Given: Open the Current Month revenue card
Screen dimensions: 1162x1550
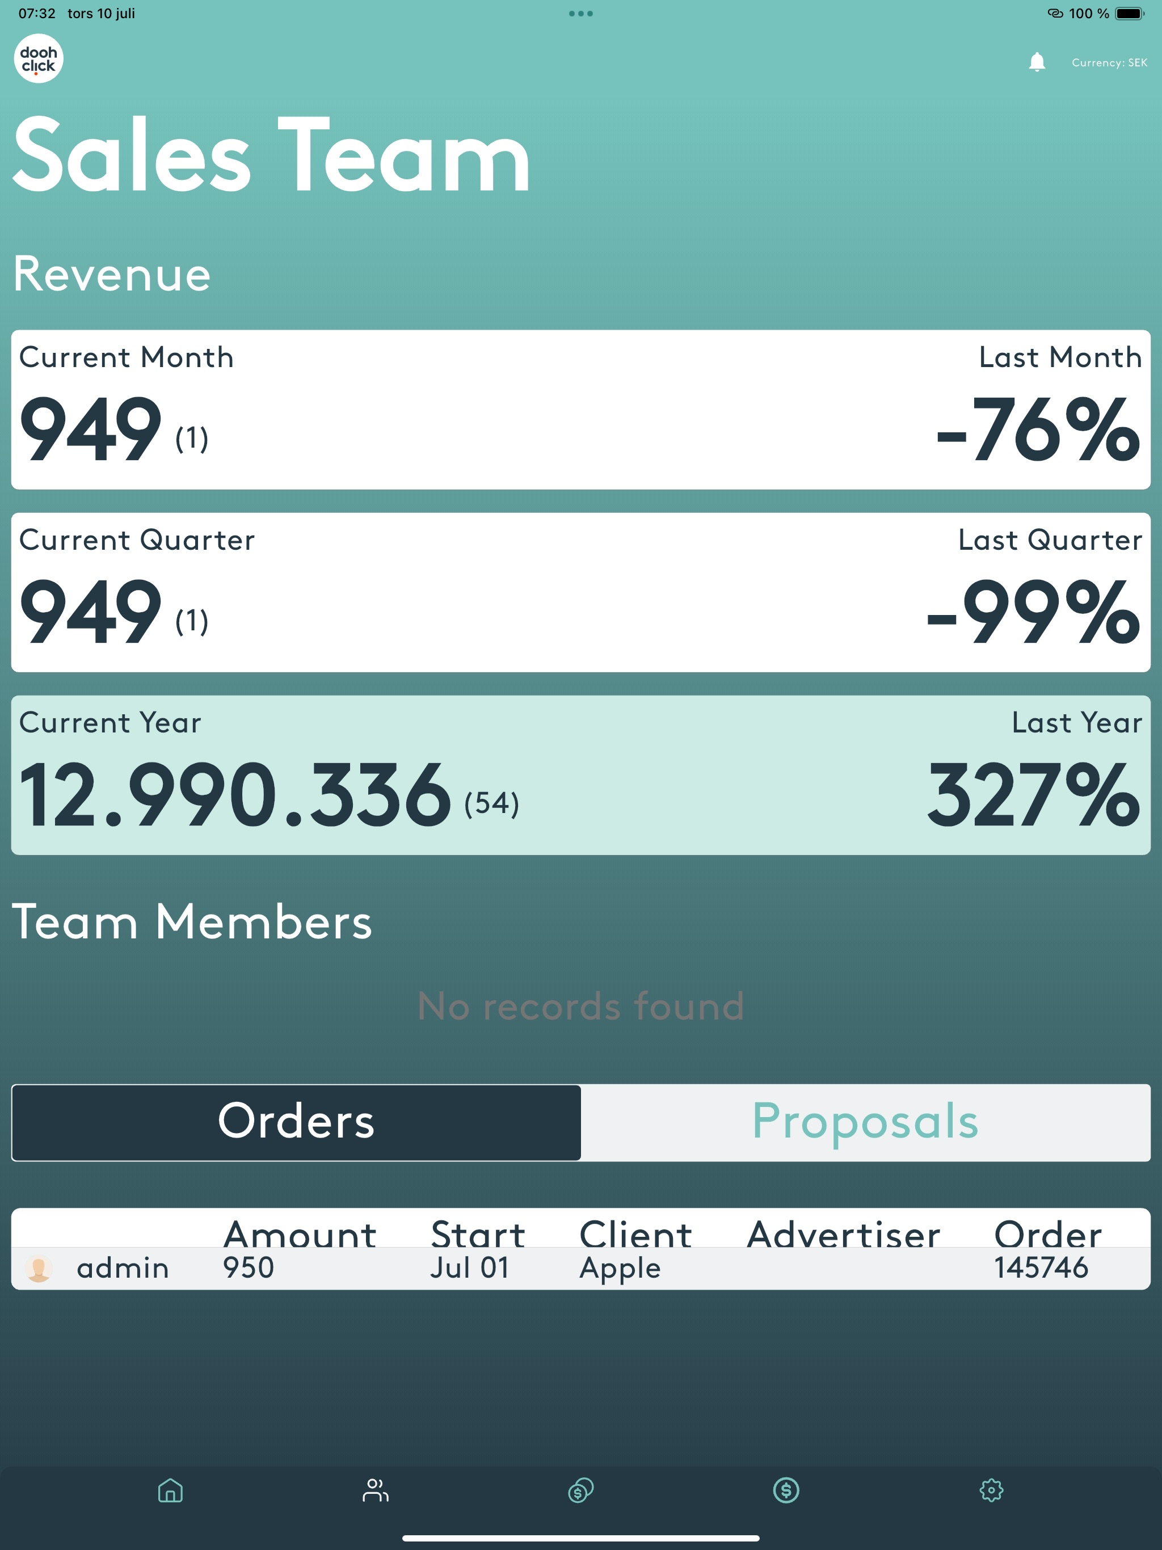Looking at the screenshot, I should (581, 410).
